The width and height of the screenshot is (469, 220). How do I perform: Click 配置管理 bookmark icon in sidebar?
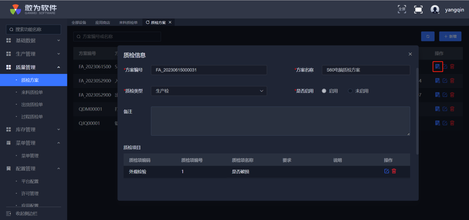click(x=9, y=169)
